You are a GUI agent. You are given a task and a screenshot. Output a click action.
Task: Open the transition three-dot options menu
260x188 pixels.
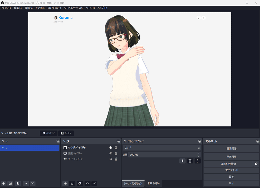[198, 161]
